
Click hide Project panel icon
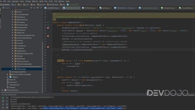[x=41, y=8]
